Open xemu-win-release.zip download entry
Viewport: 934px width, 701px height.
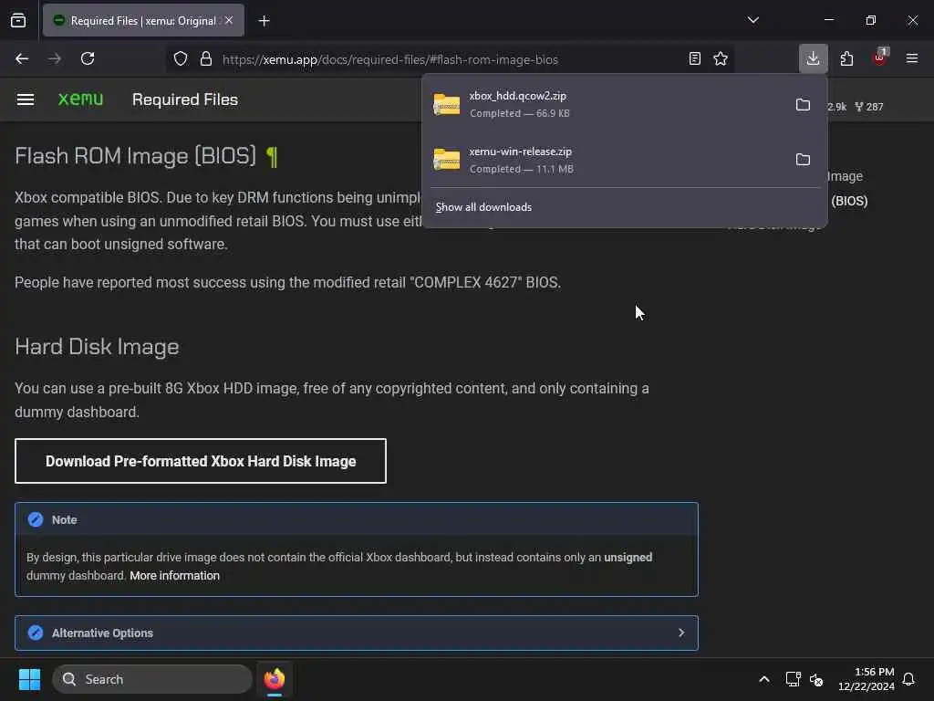click(605, 160)
